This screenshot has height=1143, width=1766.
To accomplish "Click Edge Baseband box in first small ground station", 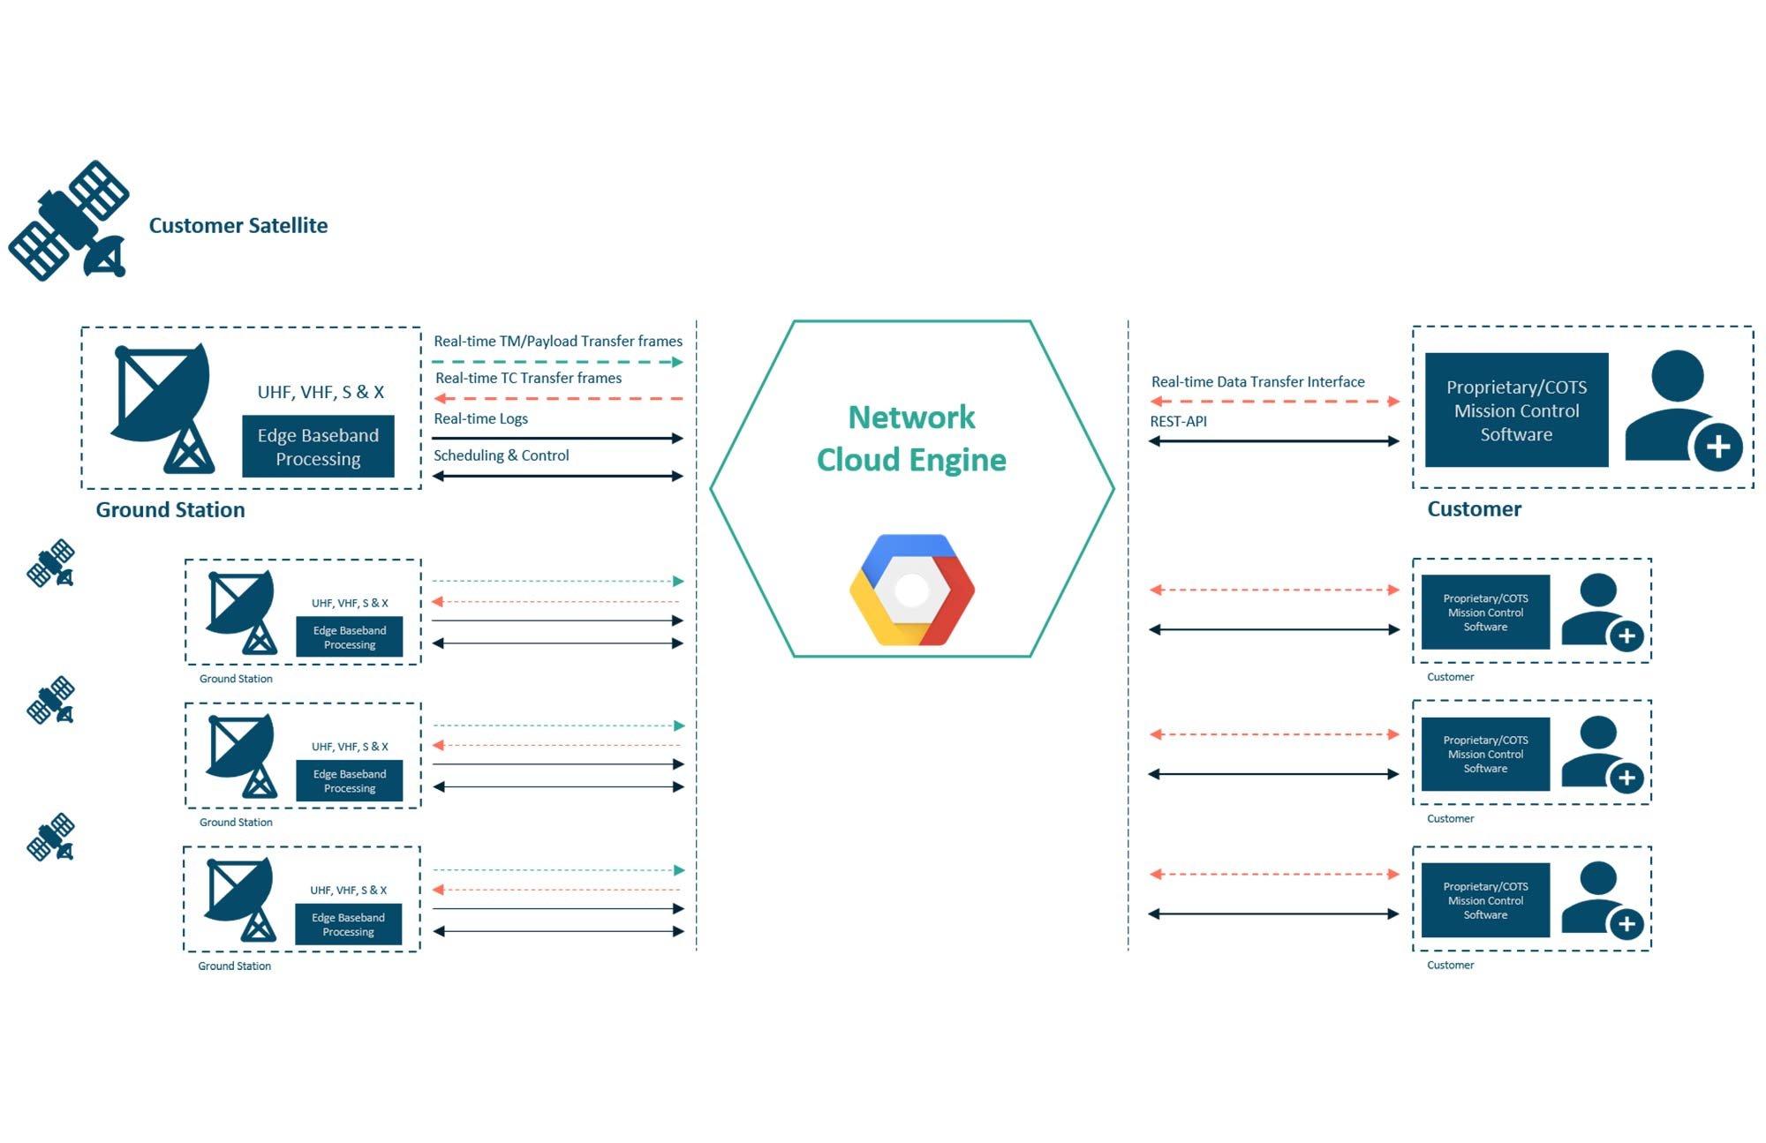I will [x=350, y=637].
